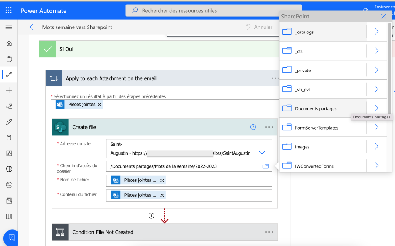395x246 pixels.
Task: Collapse the Si Oui branch header
Action: [159, 49]
